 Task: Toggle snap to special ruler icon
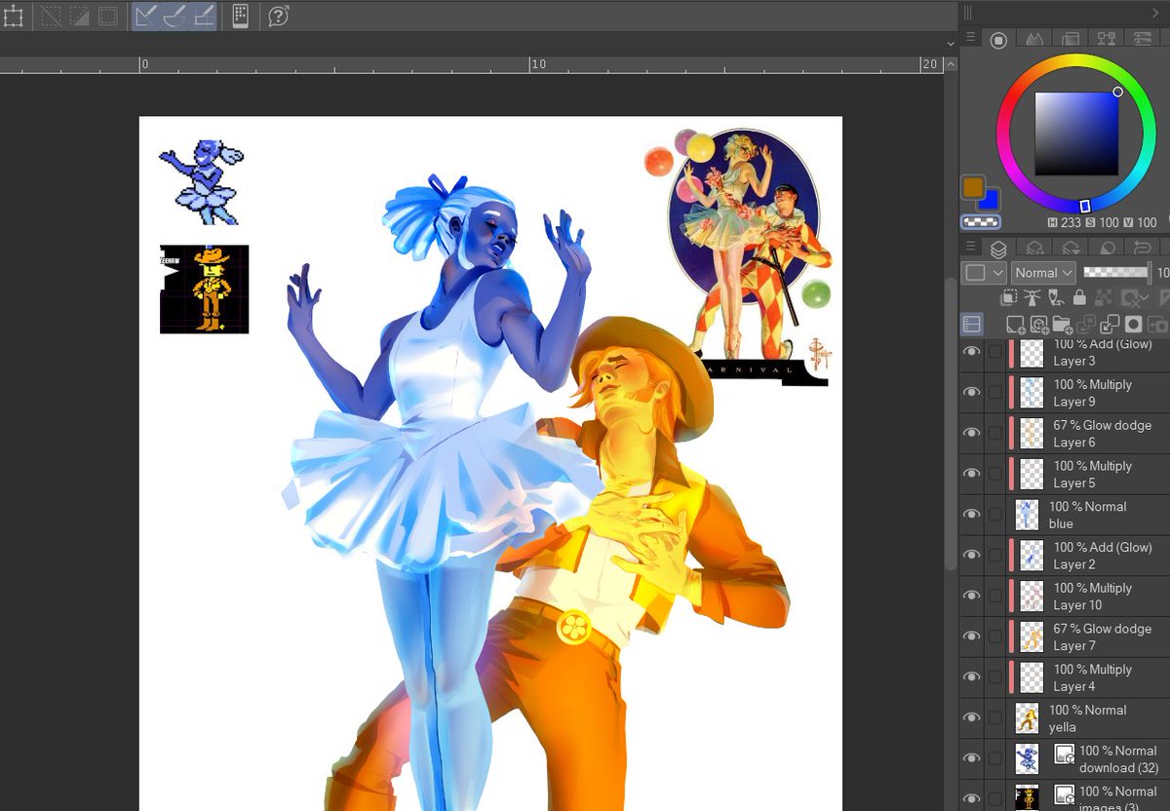pos(175,16)
